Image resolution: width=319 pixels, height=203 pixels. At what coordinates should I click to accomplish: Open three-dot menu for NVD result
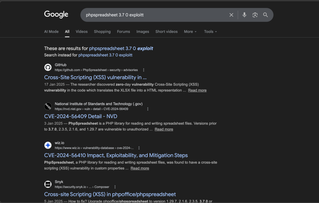(148, 109)
